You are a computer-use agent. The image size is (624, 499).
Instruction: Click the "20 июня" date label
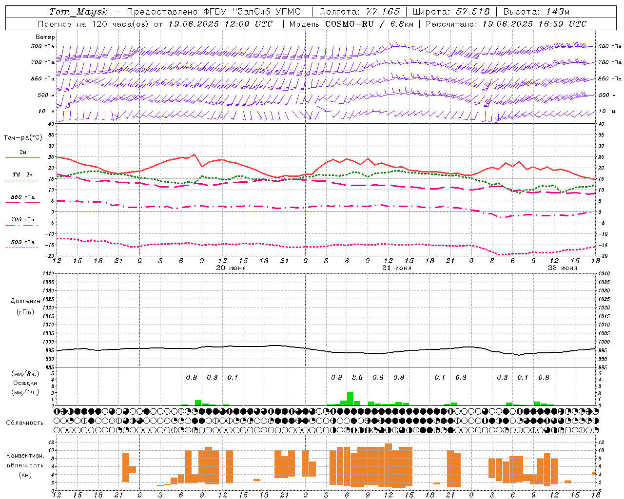[231, 268]
